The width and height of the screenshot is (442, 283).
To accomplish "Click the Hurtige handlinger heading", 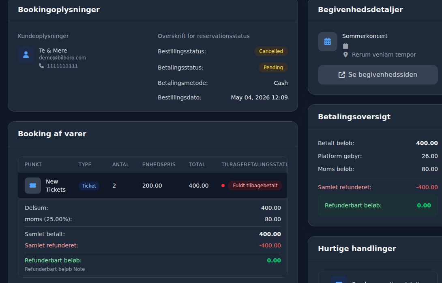I will [x=357, y=248].
